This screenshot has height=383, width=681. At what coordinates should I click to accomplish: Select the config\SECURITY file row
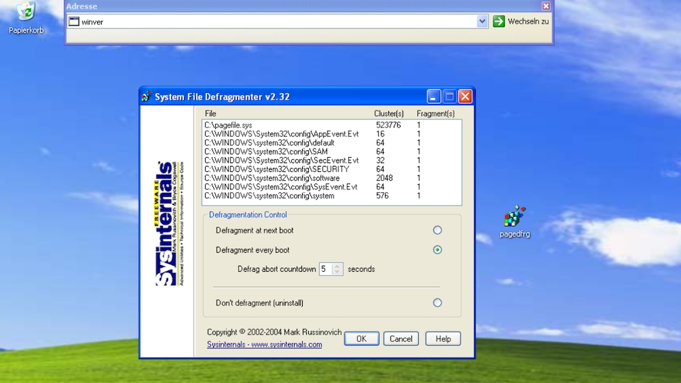pyautogui.click(x=332, y=169)
